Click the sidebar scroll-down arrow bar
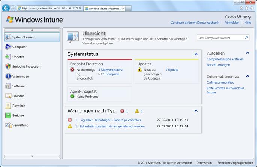257x167 pixels. click(32, 156)
